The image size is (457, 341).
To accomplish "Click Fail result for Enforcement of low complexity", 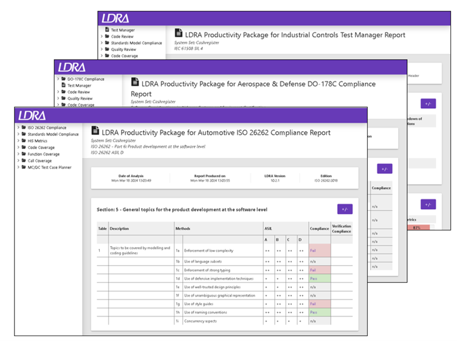I will [x=313, y=250].
